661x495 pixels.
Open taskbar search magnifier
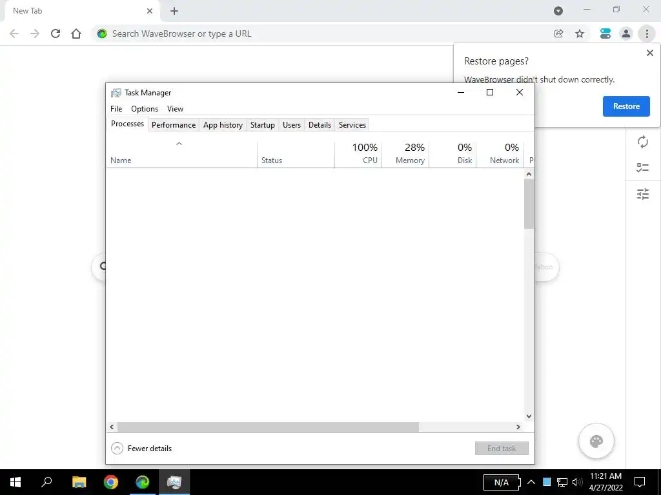point(46,482)
